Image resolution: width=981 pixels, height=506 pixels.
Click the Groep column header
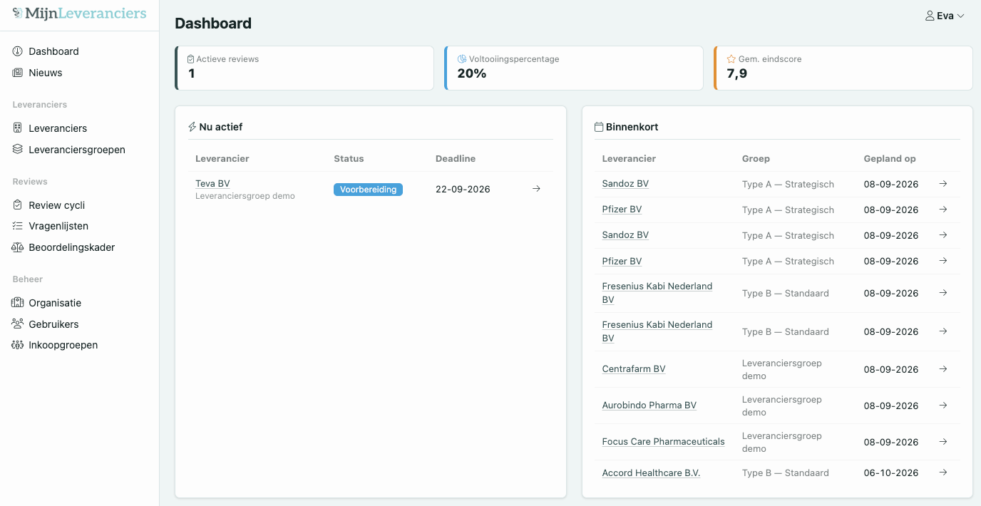tap(756, 159)
